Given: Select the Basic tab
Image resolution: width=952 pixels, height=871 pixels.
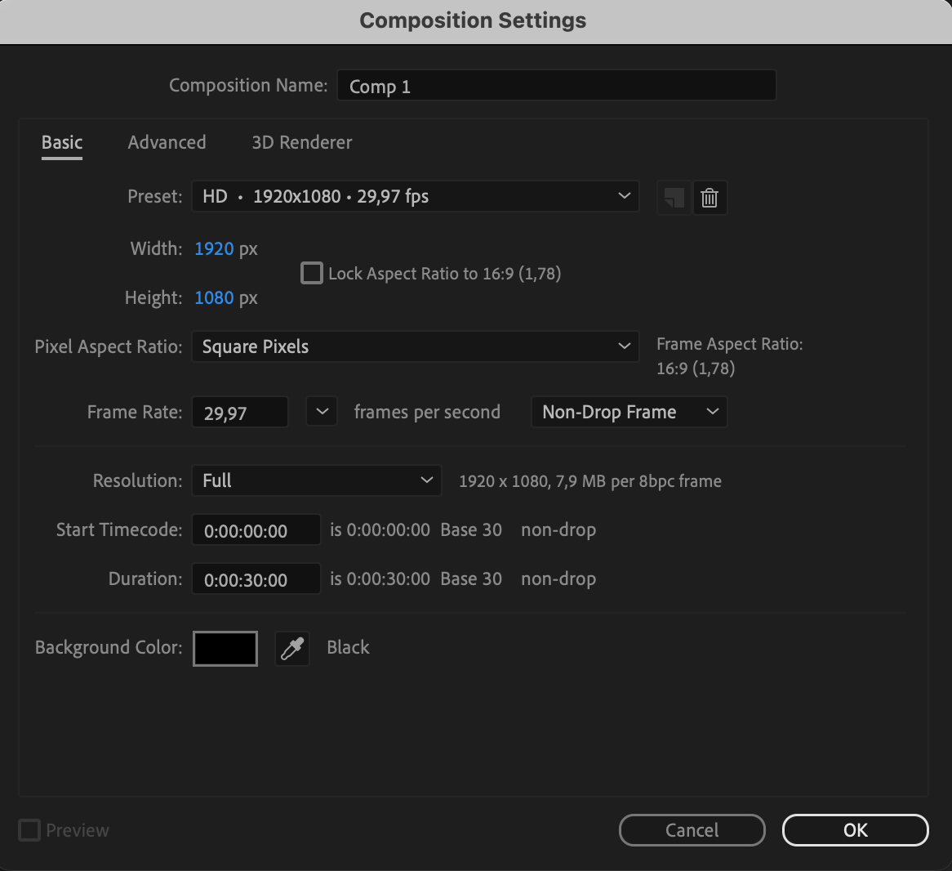Looking at the screenshot, I should pyautogui.click(x=62, y=142).
